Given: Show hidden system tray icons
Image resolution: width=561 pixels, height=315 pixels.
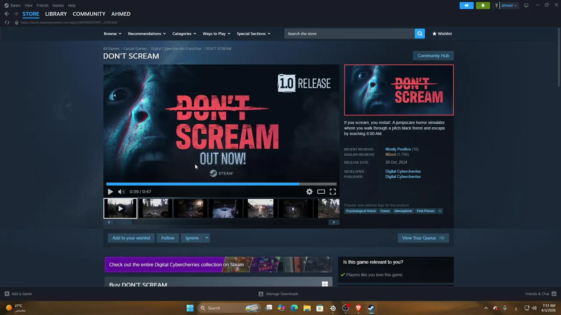Looking at the screenshot, I should click(x=486, y=308).
